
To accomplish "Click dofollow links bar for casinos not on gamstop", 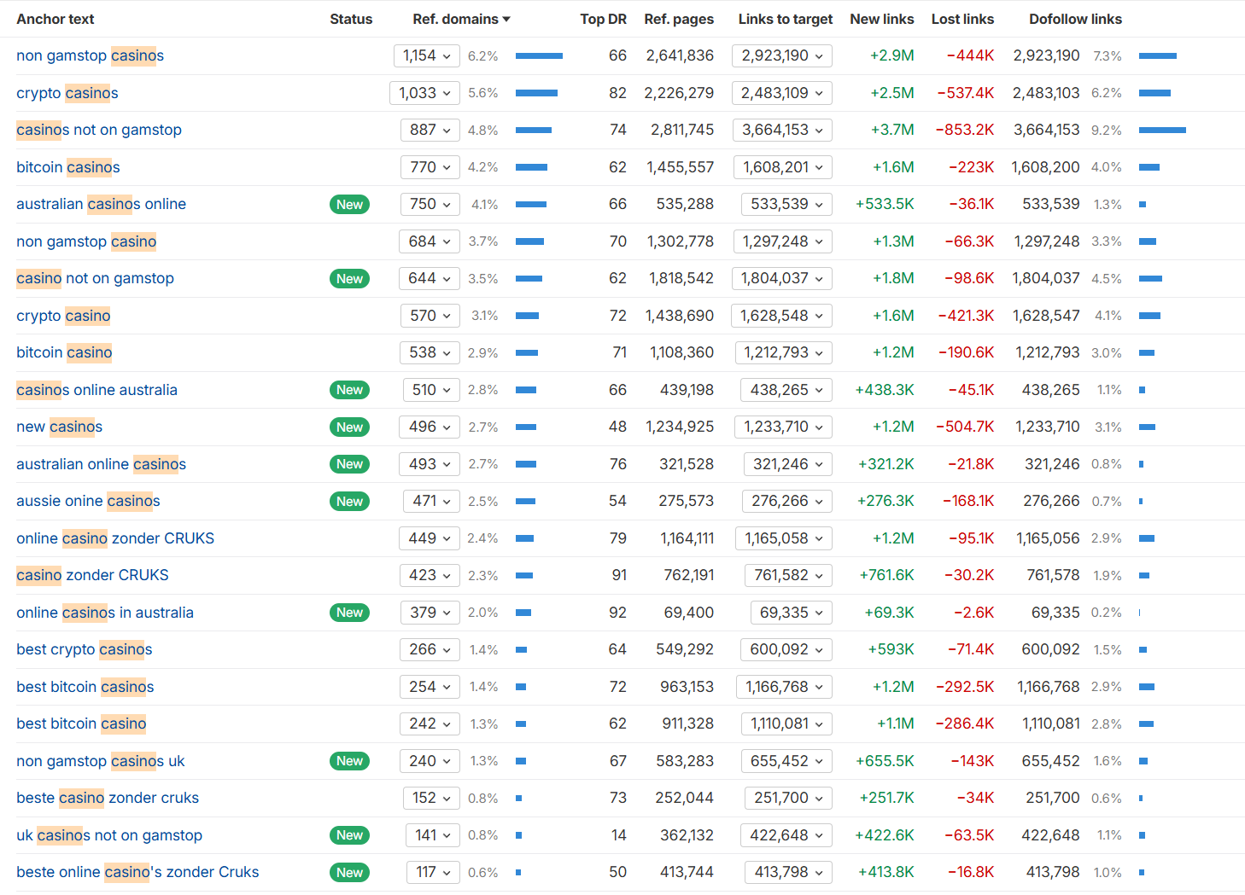I will point(1162,131).
